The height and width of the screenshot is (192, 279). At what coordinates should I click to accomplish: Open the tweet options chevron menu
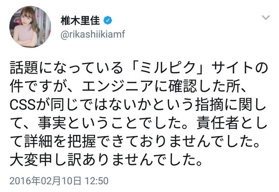coord(266,17)
